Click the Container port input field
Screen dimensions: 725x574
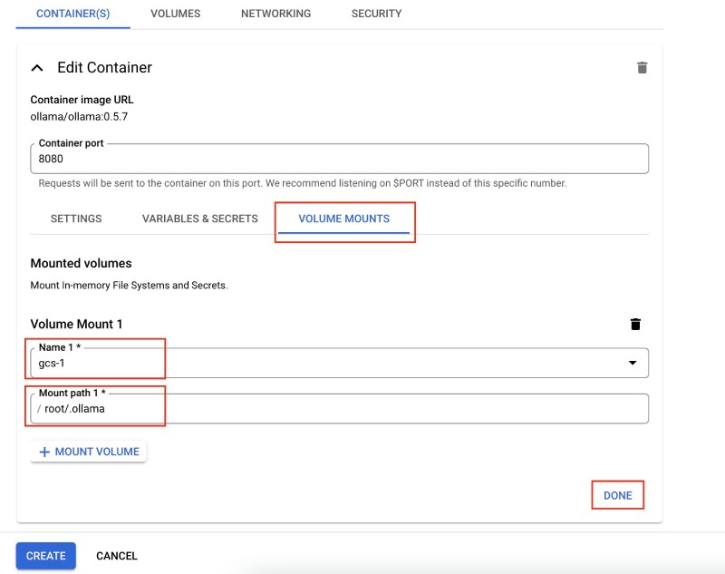point(340,159)
